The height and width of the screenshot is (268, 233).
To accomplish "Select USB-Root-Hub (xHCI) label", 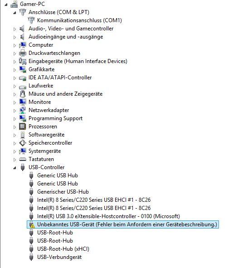I will point(63,249).
